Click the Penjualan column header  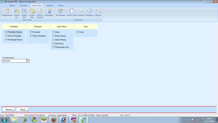(38, 27)
